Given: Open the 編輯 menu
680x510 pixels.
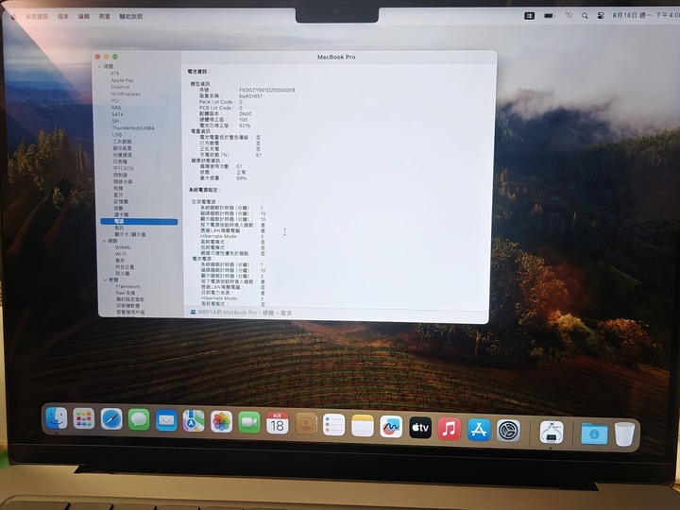Looking at the screenshot, I should click(x=84, y=16).
